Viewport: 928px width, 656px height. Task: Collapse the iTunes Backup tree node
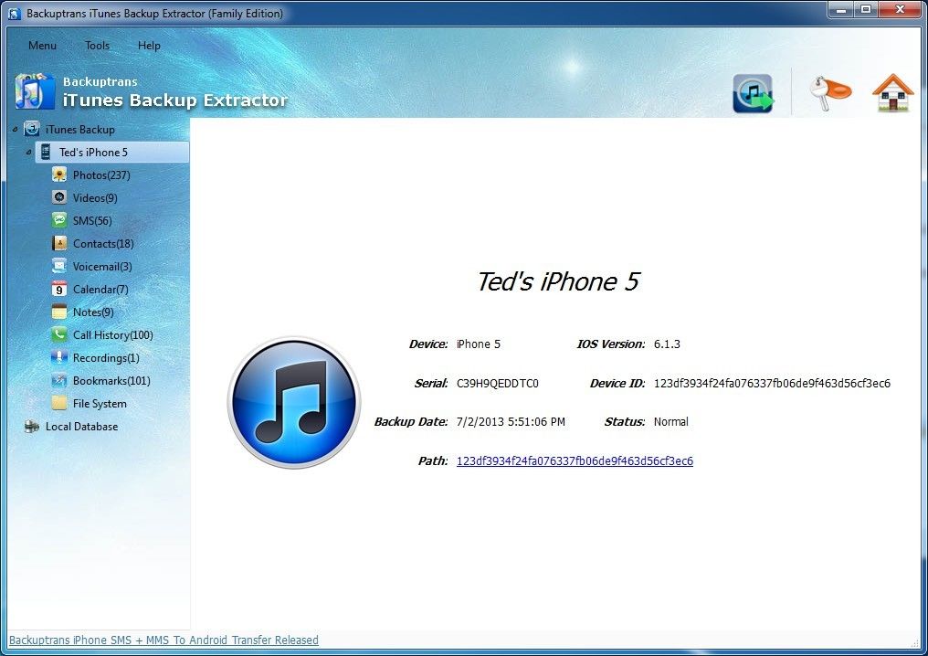coord(16,129)
